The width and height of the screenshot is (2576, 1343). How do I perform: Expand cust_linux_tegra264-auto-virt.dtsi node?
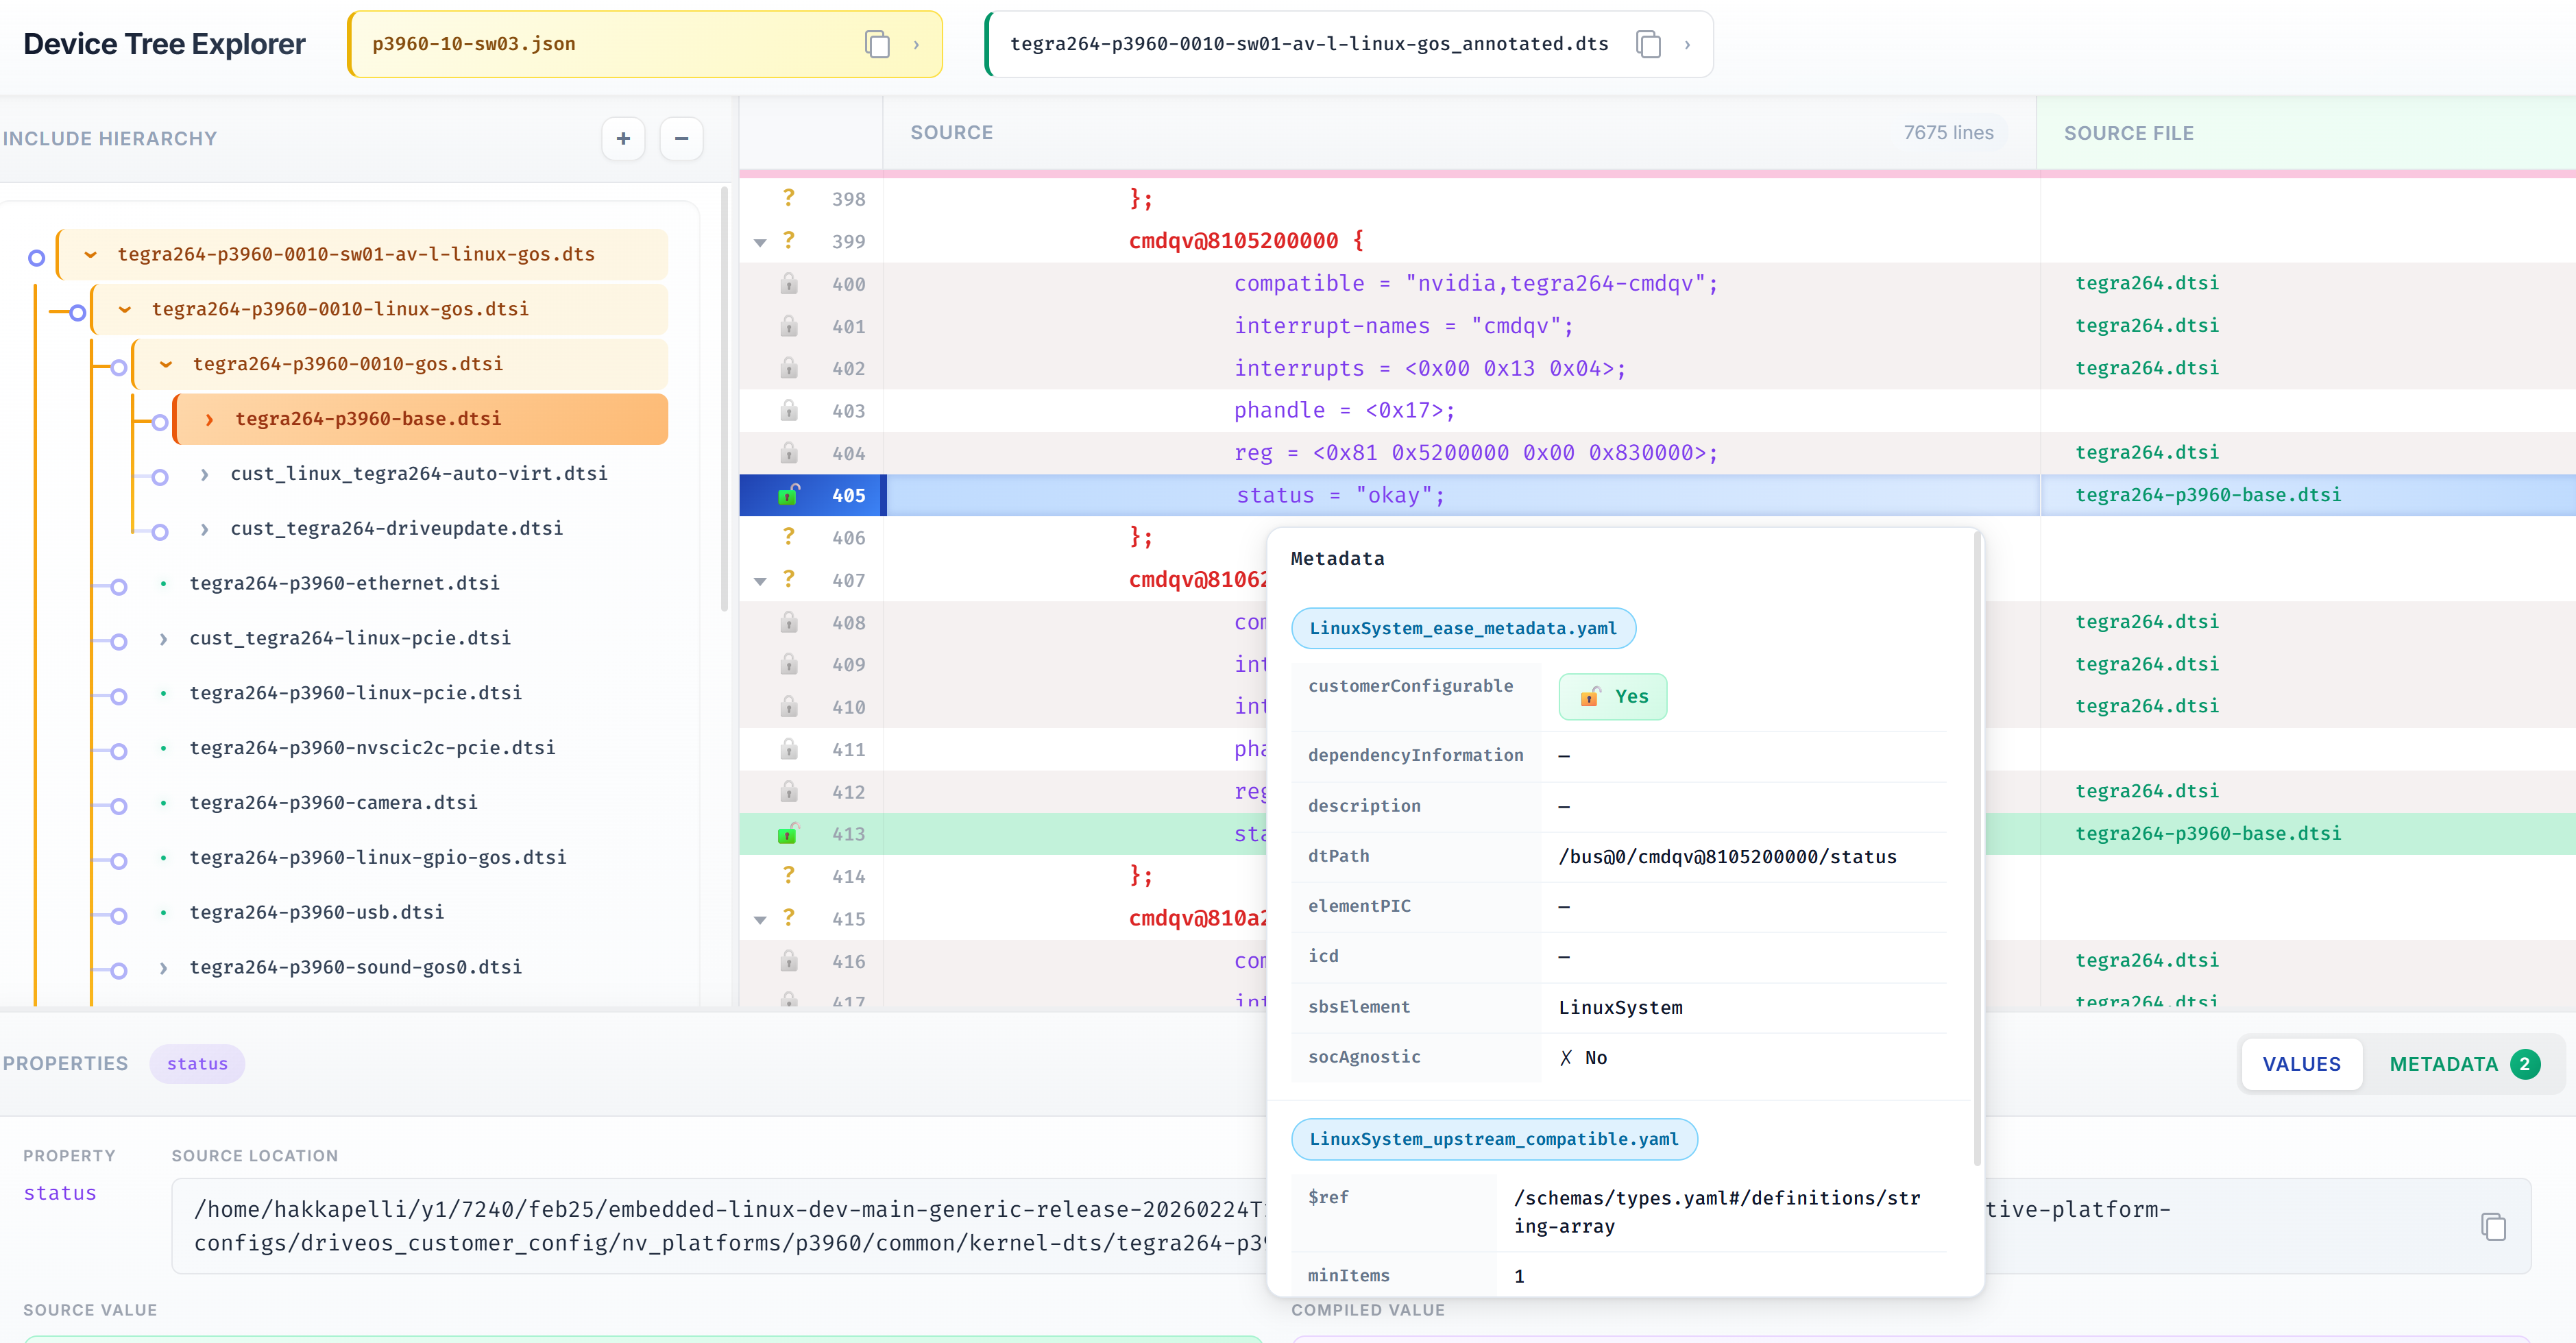tap(204, 474)
